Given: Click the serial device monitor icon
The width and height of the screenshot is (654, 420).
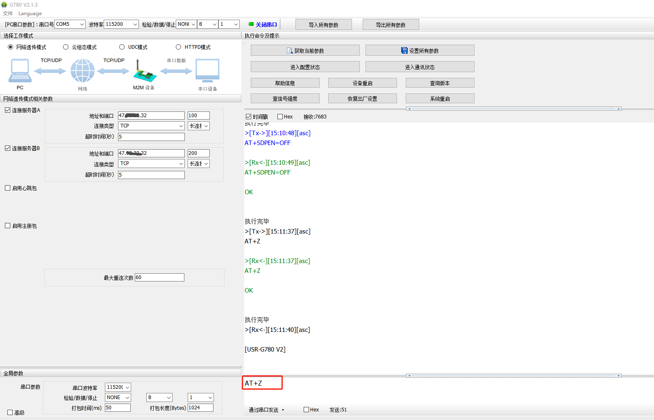Looking at the screenshot, I should [207, 70].
